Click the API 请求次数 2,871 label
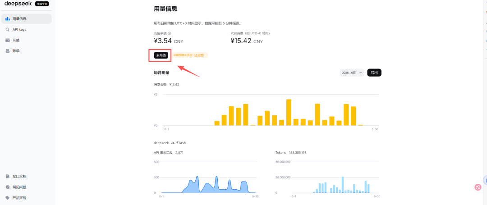The image size is (487, 205). point(169,153)
